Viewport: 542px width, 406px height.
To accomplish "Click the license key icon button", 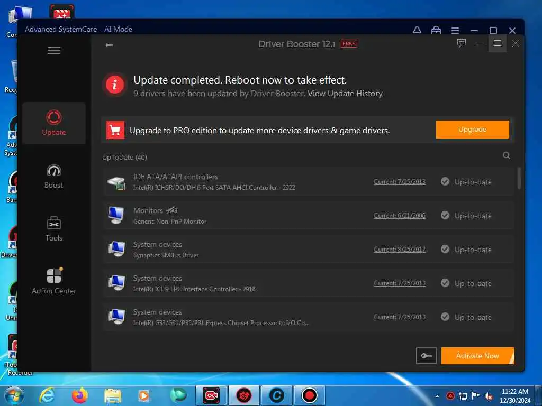I will click(x=427, y=356).
